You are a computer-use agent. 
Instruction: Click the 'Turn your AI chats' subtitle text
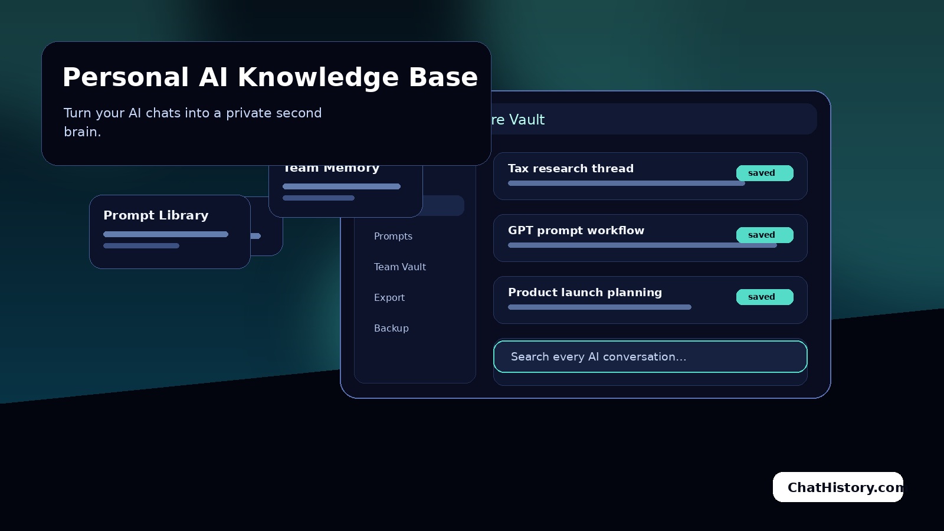pos(193,122)
